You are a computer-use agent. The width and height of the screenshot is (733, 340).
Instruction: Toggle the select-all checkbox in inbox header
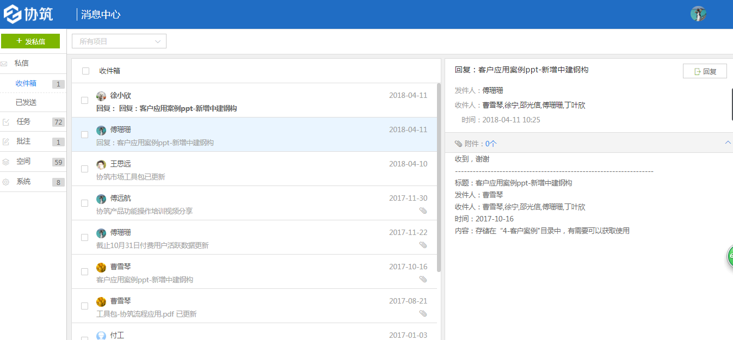coord(84,71)
